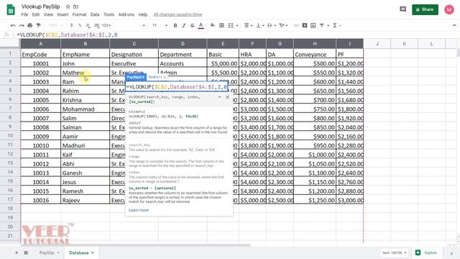Open text wrapping dropdown

click(x=272, y=26)
